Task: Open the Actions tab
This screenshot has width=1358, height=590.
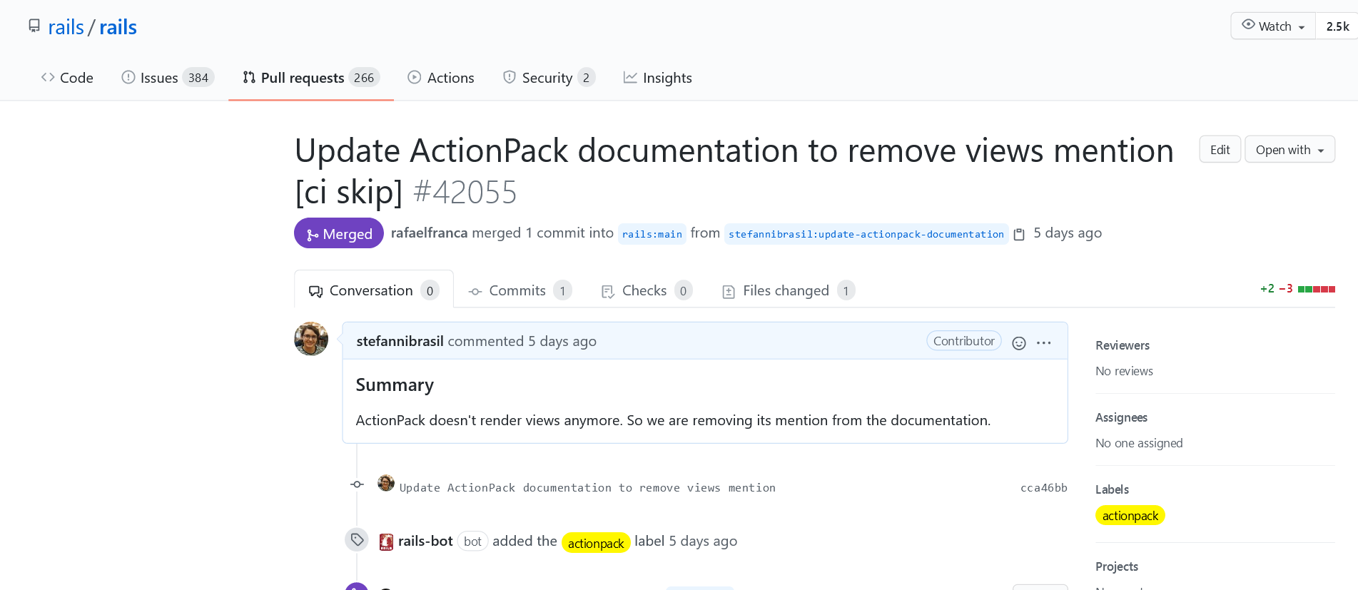Action: [x=441, y=78]
